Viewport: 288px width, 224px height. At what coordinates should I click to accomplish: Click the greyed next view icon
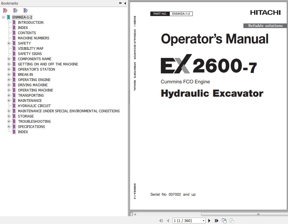pos(232,221)
